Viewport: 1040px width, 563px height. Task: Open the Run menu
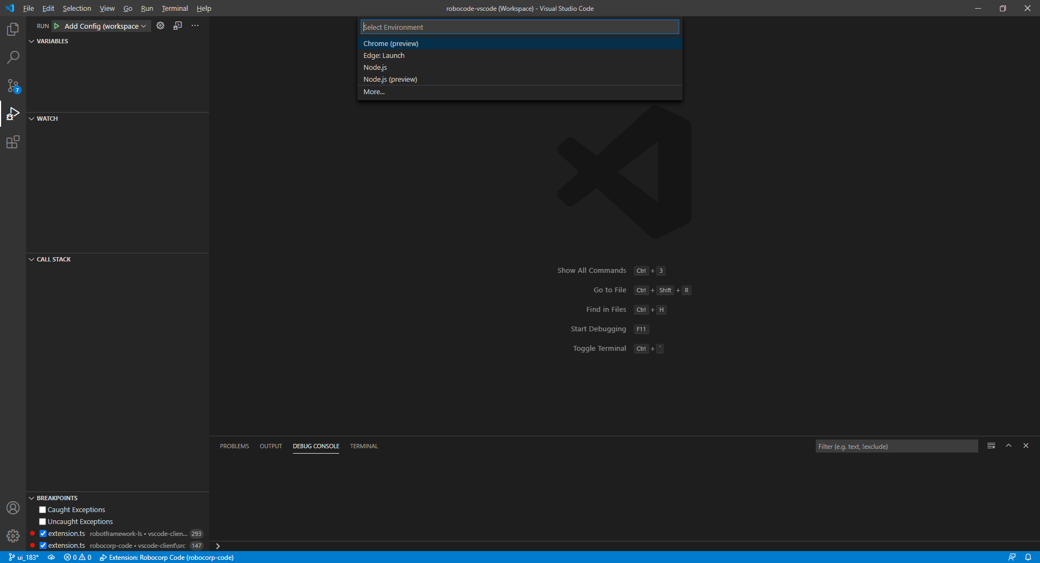tap(146, 8)
